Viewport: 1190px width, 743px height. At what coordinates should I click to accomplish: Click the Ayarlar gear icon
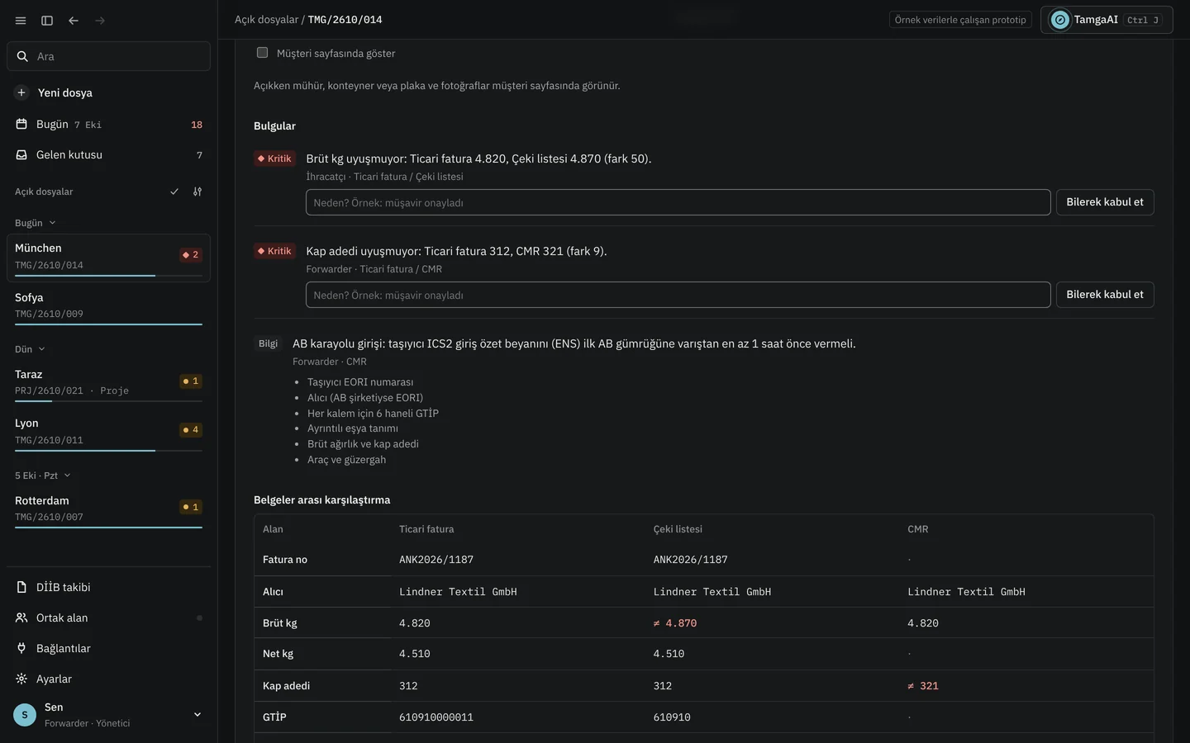pos(21,679)
